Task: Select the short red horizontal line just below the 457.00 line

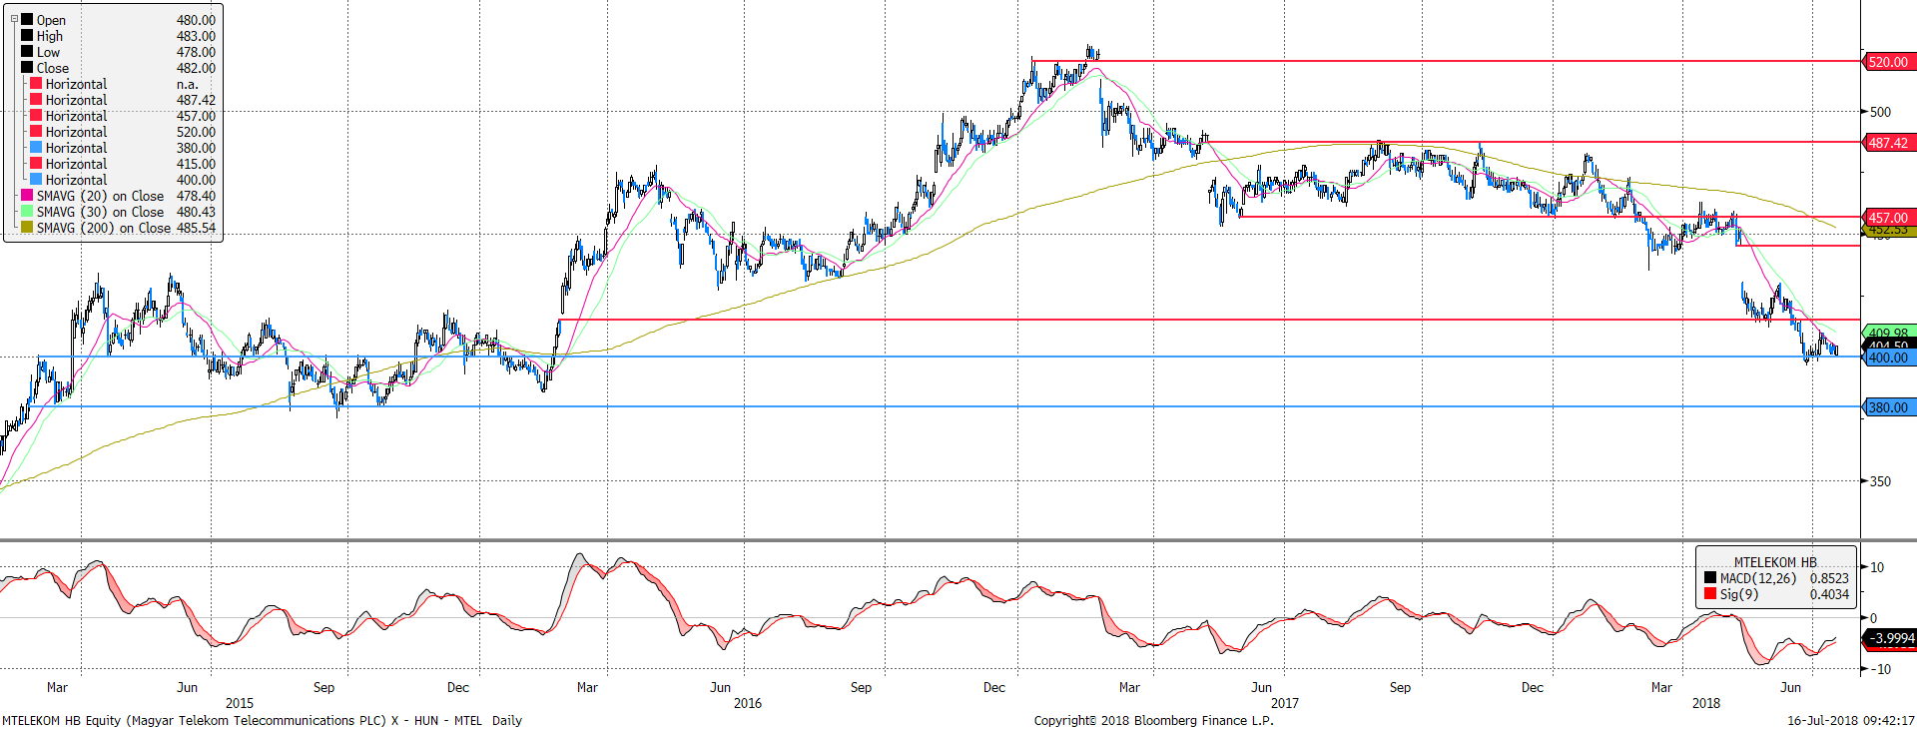Action: click(x=1798, y=245)
